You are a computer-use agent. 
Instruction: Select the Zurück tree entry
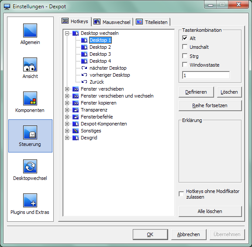coord(97,82)
